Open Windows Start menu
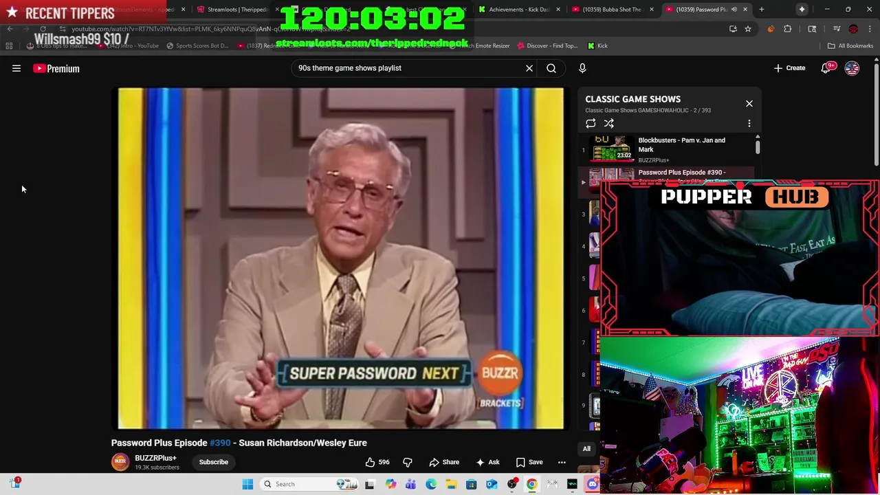Screen dimensions: 880x495 point(247,484)
